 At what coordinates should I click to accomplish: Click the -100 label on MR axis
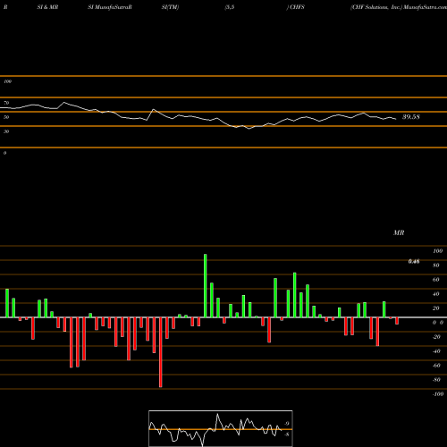(437, 394)
